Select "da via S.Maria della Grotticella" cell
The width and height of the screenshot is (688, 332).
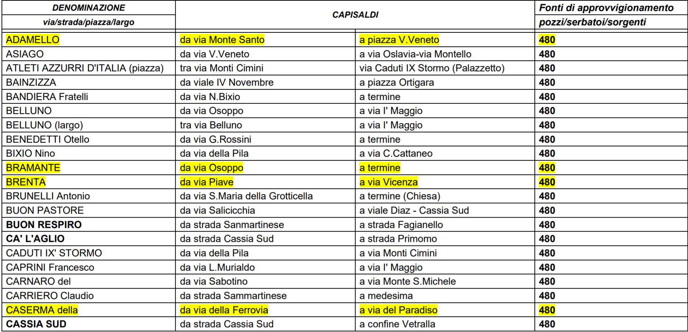(246, 196)
